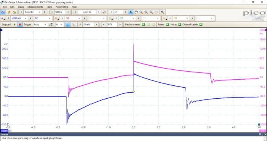267x141 pixels.
Task: Toggle falling edge trigger
Action: tap(73, 24)
